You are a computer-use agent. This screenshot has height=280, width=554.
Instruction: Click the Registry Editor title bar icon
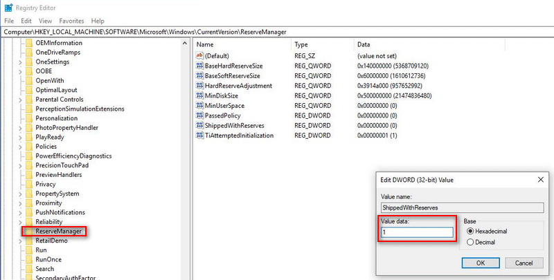(8, 8)
